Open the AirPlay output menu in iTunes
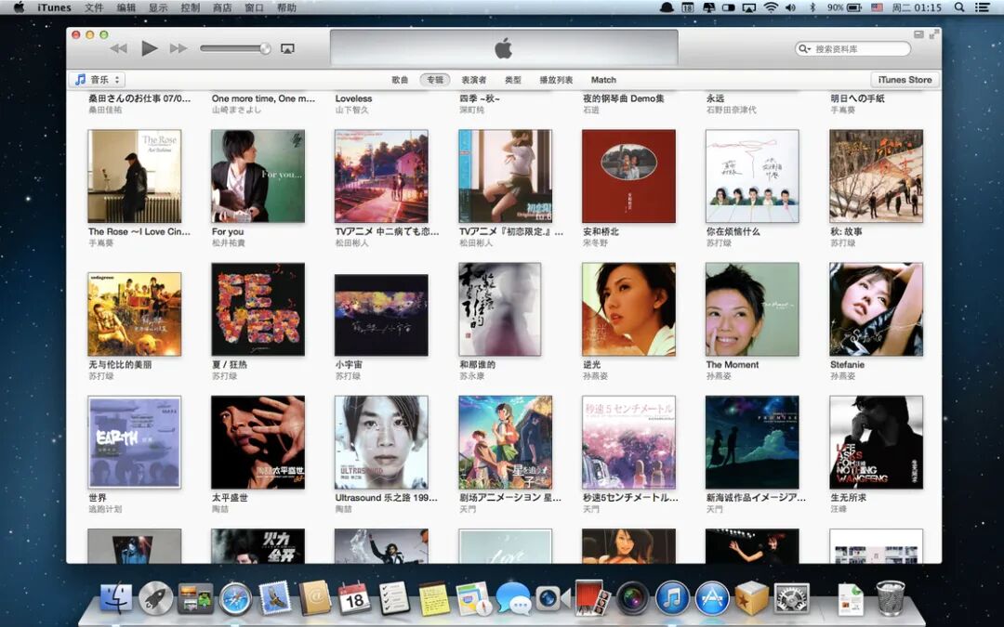 click(x=287, y=48)
